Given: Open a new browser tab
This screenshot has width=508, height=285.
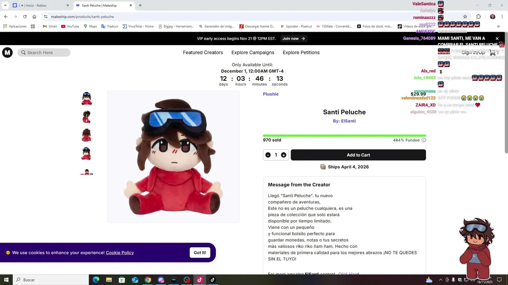Looking at the screenshot, I should [x=140, y=6].
